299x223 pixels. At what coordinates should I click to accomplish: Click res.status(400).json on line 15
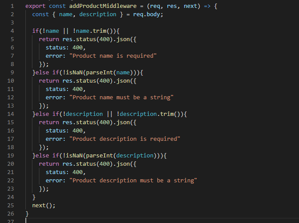96,122
